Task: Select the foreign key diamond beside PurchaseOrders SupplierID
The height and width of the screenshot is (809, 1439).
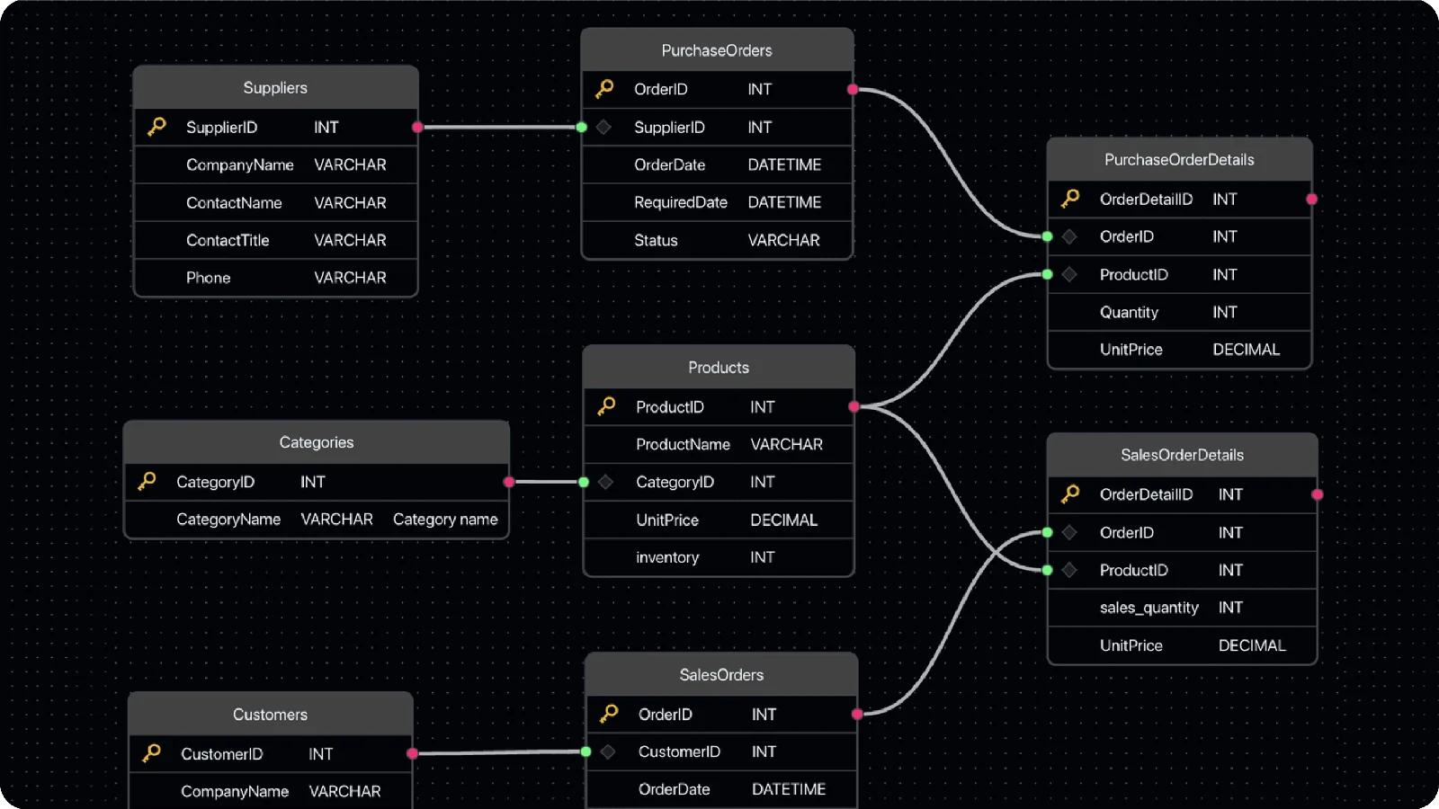Action: 604,127
